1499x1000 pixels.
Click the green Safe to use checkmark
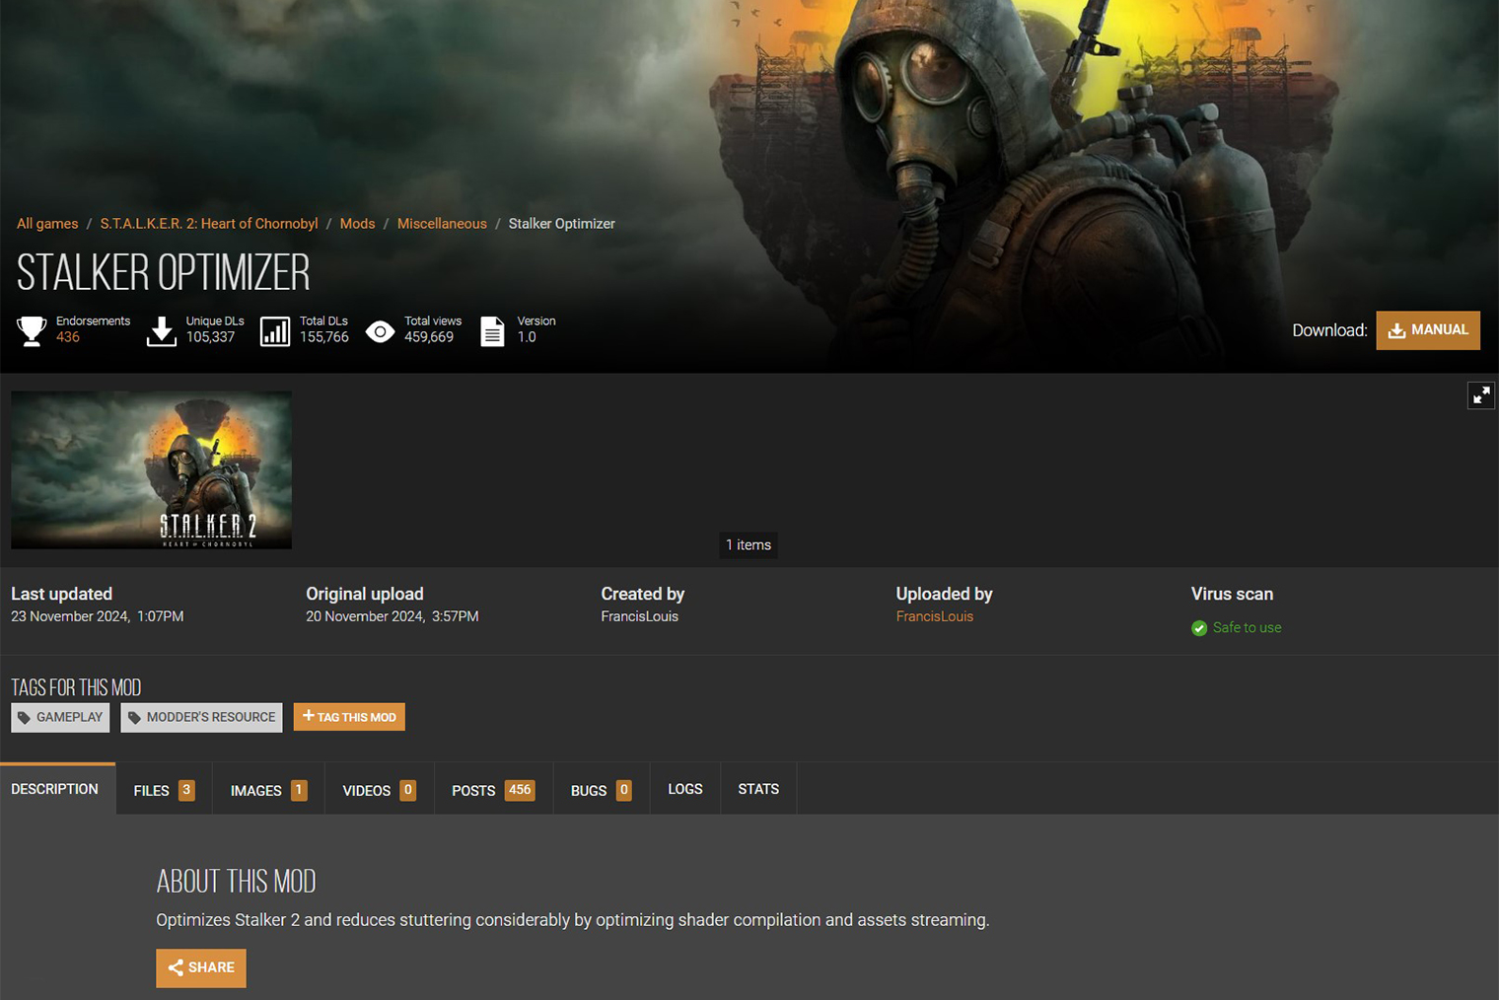tap(1199, 628)
